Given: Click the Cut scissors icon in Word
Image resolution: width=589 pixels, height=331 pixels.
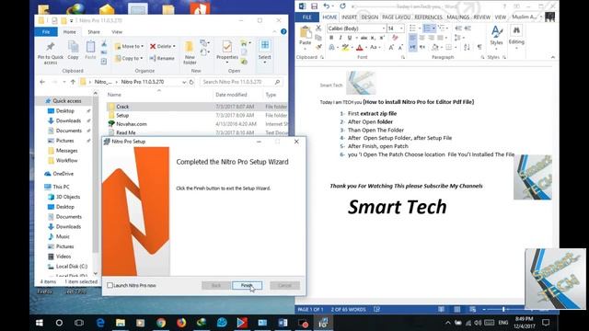Looking at the screenshot, I should point(318,29).
